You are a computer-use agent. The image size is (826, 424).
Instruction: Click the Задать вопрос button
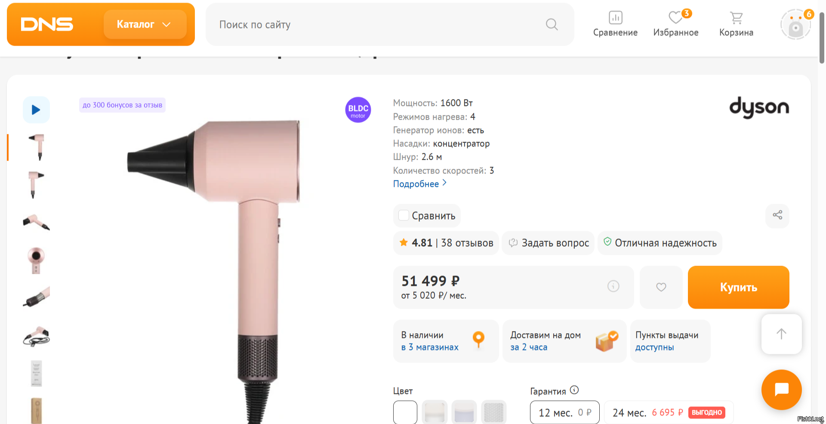(x=549, y=243)
